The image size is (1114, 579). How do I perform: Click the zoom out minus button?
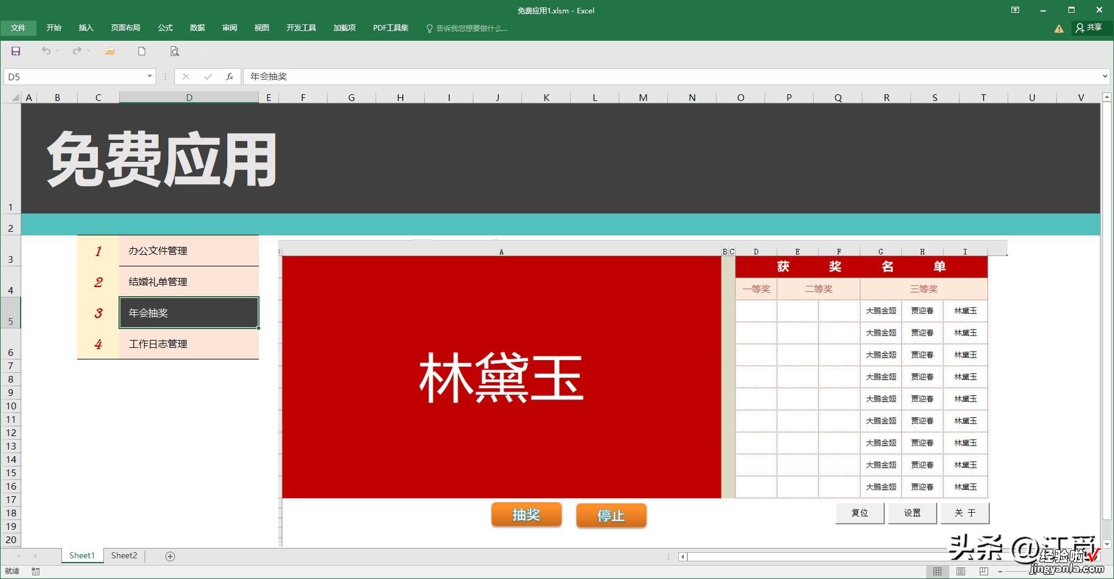click(x=1000, y=572)
